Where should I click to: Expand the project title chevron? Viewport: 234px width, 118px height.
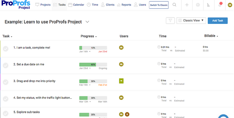pos(87,22)
